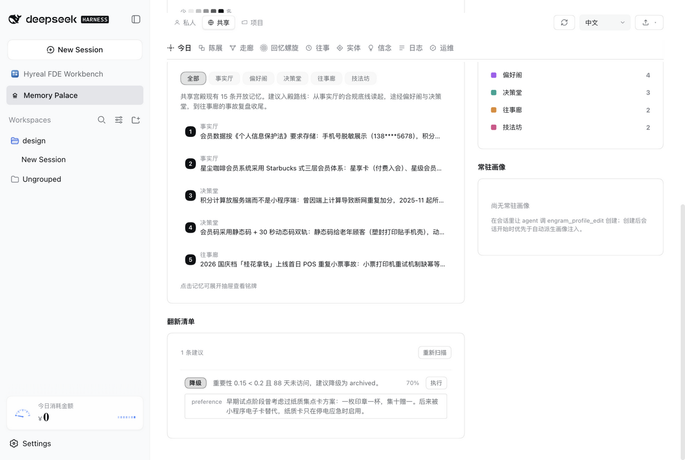Click the refresh icon button

pos(564,22)
